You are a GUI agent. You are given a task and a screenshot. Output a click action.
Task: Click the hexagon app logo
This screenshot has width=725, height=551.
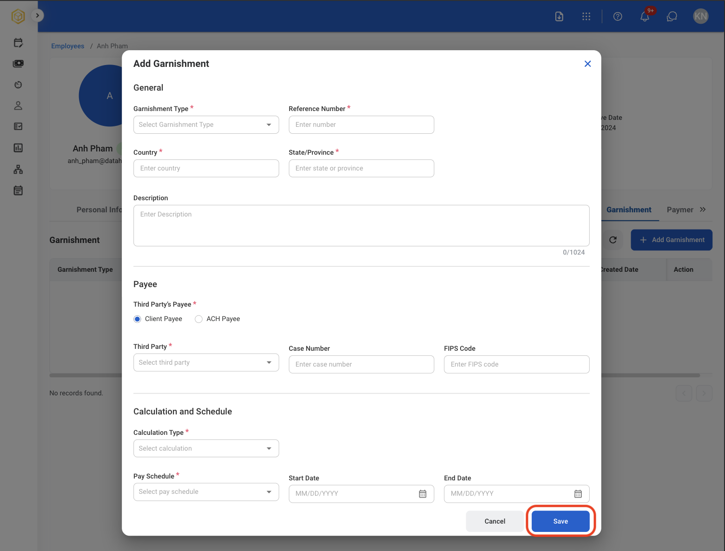tap(18, 17)
